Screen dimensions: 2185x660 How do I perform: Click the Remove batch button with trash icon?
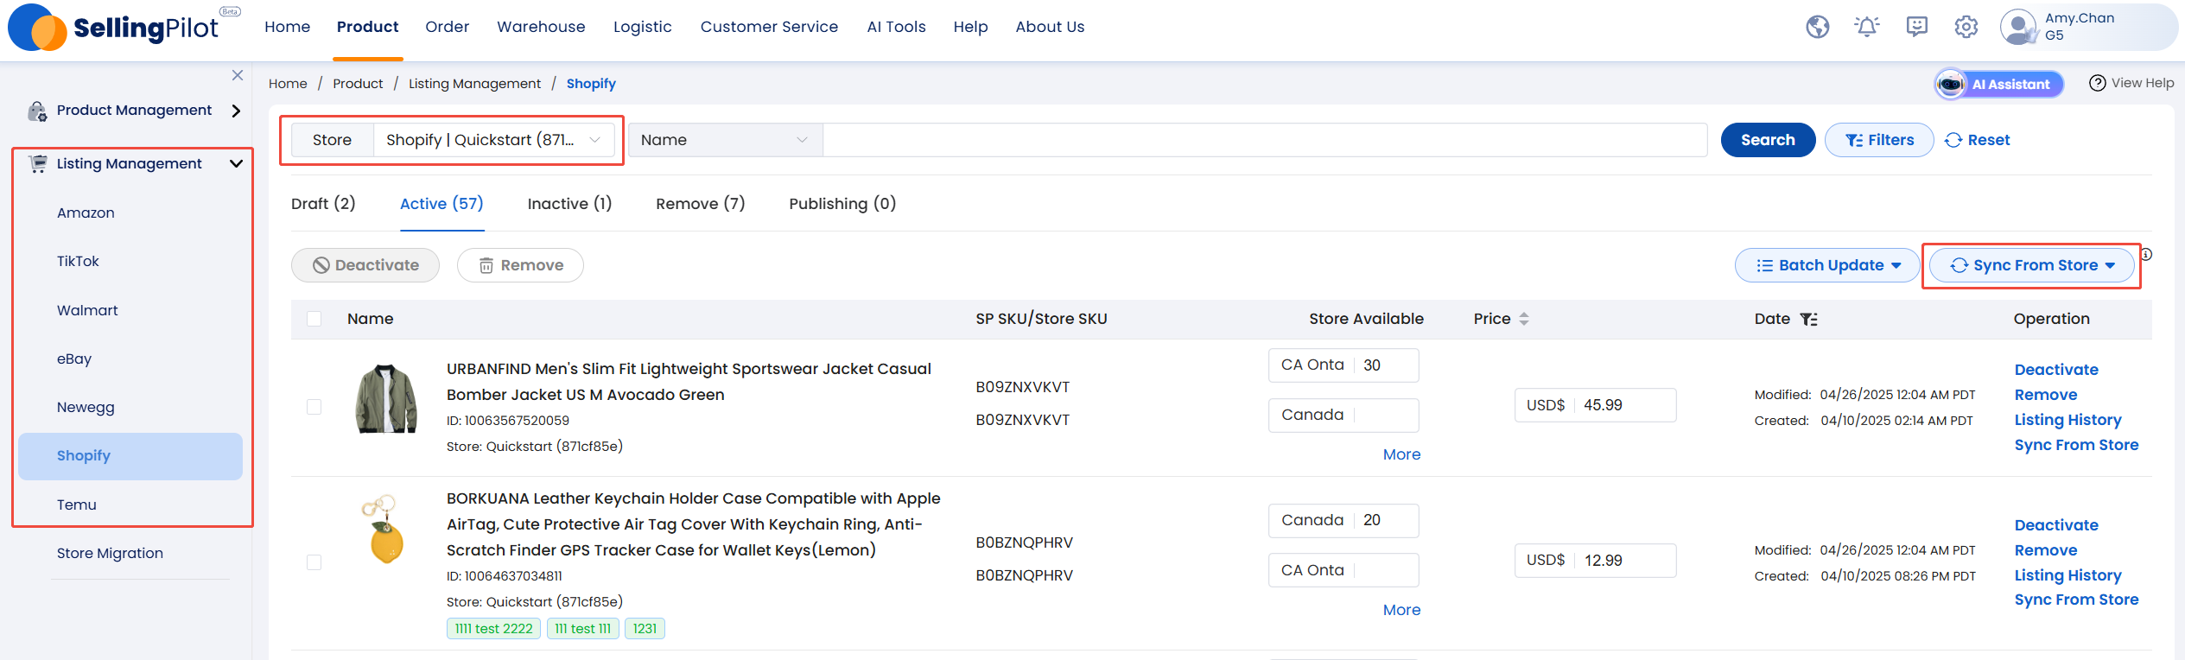(x=520, y=265)
